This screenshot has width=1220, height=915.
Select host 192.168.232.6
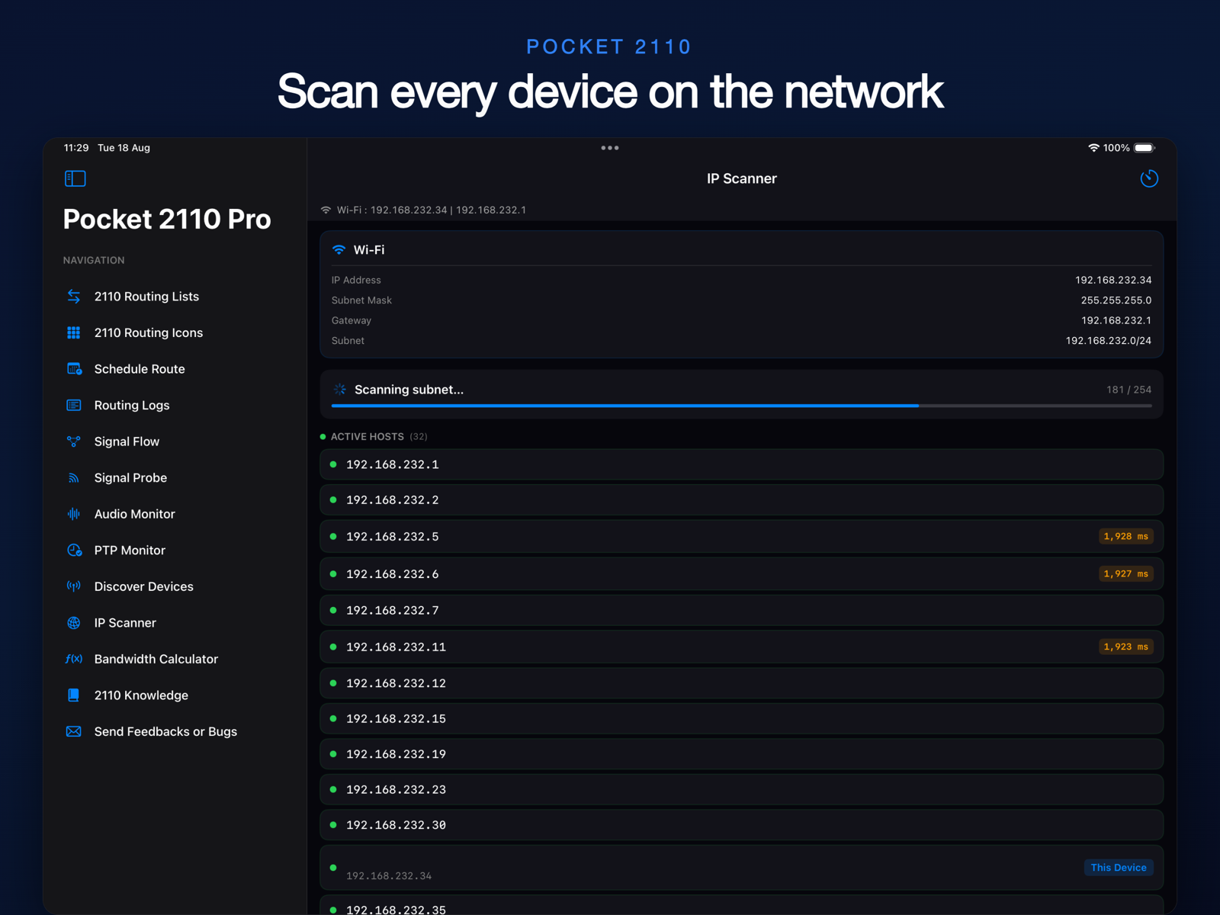point(741,573)
